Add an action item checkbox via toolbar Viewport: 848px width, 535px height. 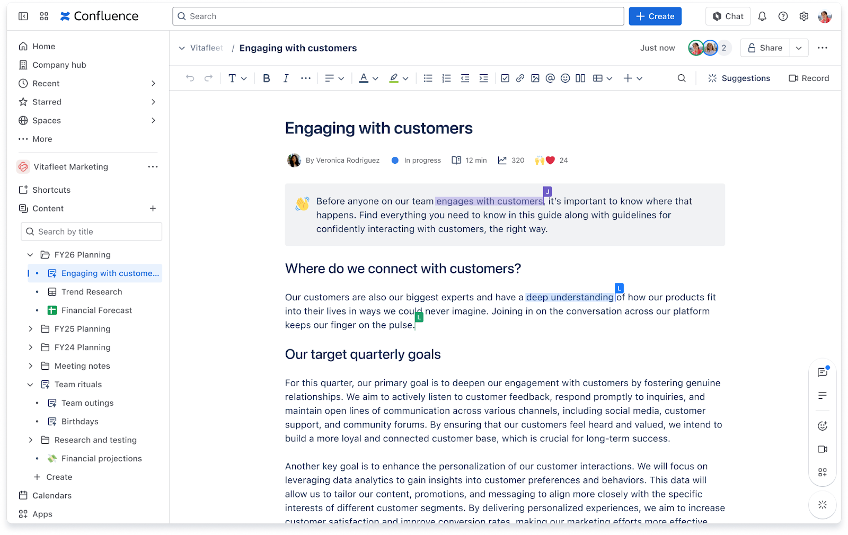[505, 78]
